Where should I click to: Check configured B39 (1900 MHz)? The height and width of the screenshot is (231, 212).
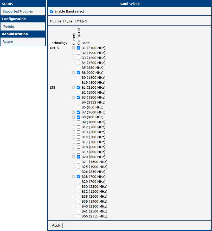[79, 201]
